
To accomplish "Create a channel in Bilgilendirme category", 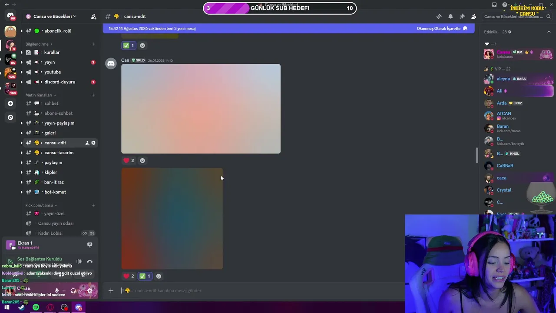I will 93,44.
